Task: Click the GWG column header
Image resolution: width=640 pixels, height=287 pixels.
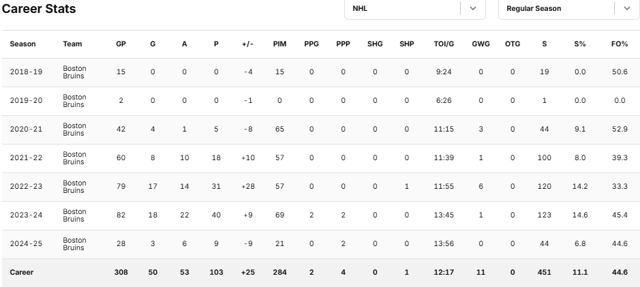Action: (x=481, y=44)
